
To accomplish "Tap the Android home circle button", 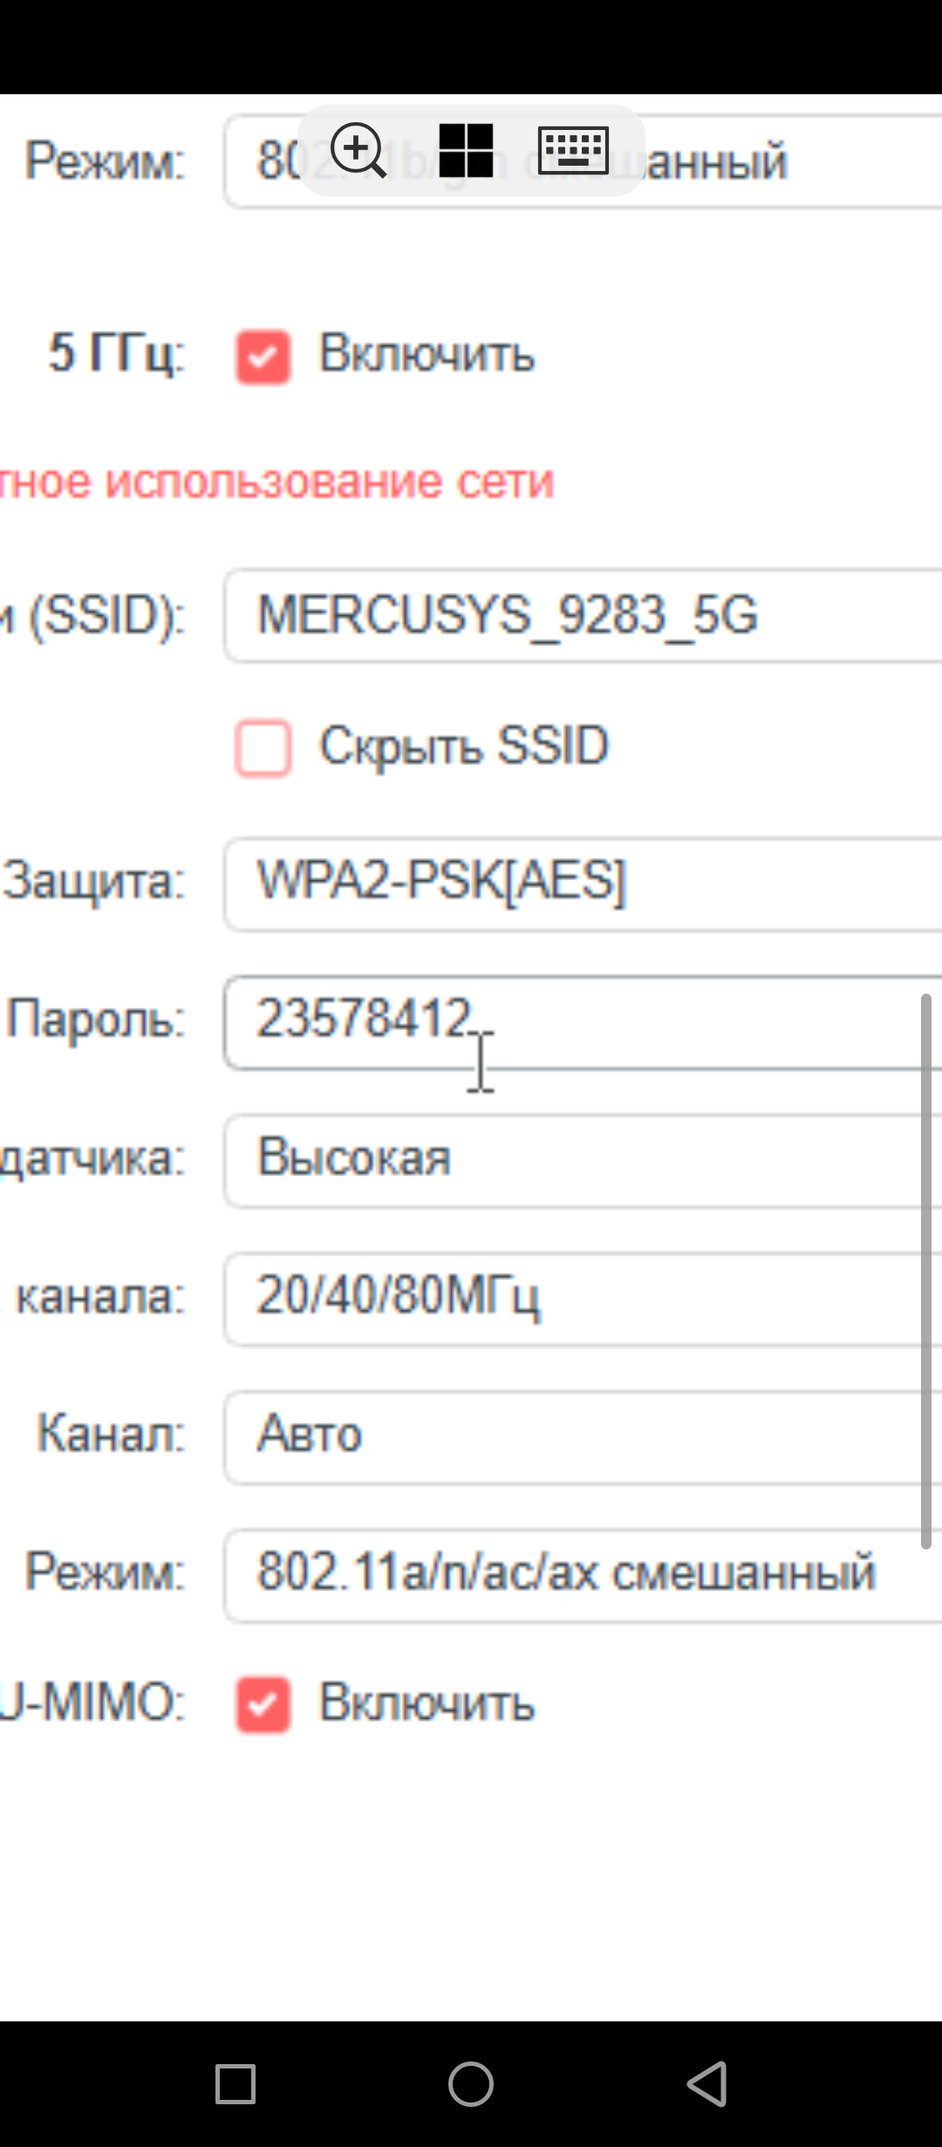I will coord(471,2083).
